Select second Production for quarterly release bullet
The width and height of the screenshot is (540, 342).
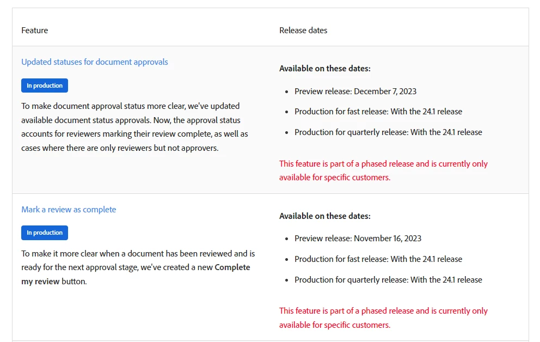point(388,280)
